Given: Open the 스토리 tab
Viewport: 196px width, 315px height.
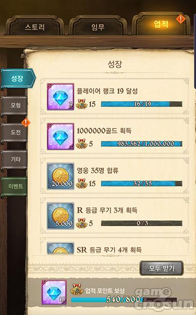Looking at the screenshot, I should click(x=35, y=26).
